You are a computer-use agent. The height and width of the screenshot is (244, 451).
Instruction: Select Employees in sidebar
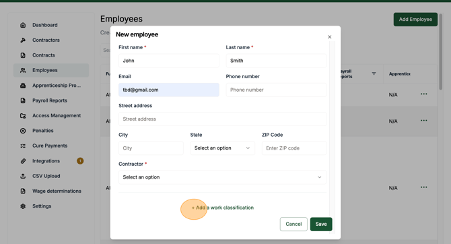pos(51,70)
